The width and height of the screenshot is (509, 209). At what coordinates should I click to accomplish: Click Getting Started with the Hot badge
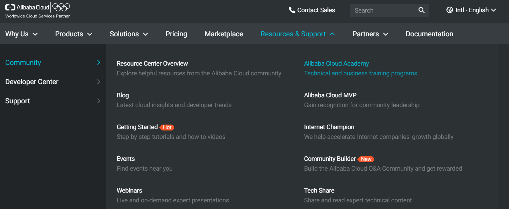[137, 127]
